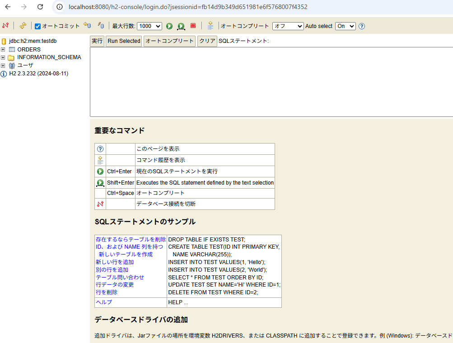Viewport: 453px width, 343px height.
Task: Click the disconnect database icon in toolbar
Action: [x=5, y=26]
